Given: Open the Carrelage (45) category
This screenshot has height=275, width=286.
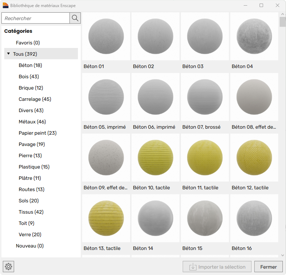Looking at the screenshot, I should point(35,99).
